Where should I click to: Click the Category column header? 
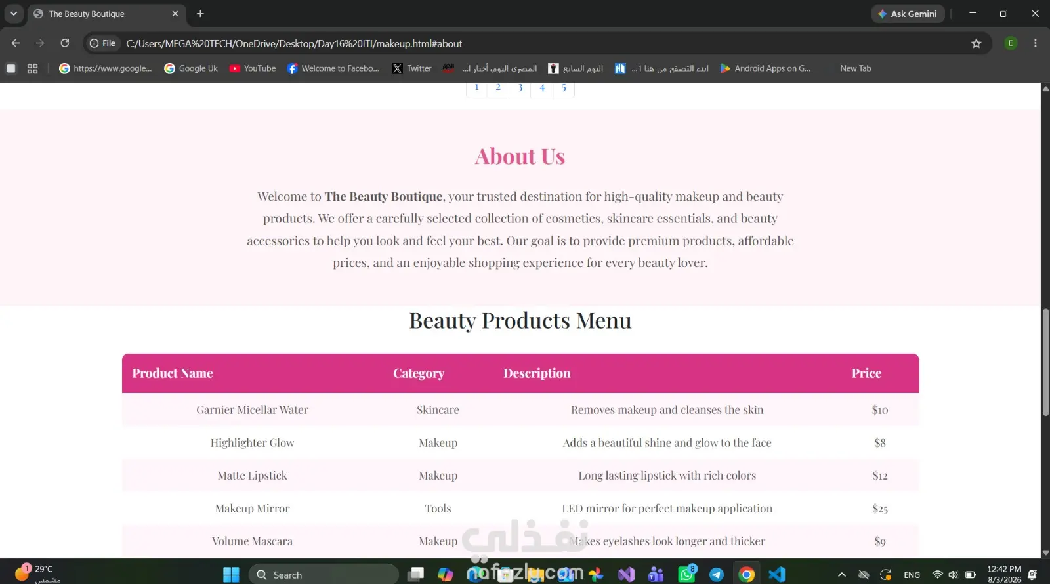[x=419, y=373]
